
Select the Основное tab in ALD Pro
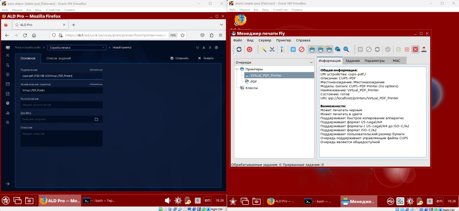[28, 58]
